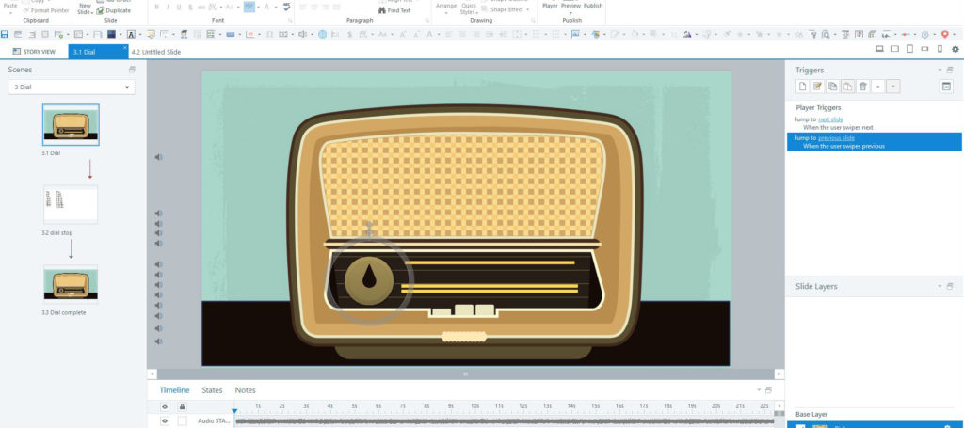Undock the Timeline panel
Image resolution: width=964 pixels, height=428 pixels.
coord(768,390)
